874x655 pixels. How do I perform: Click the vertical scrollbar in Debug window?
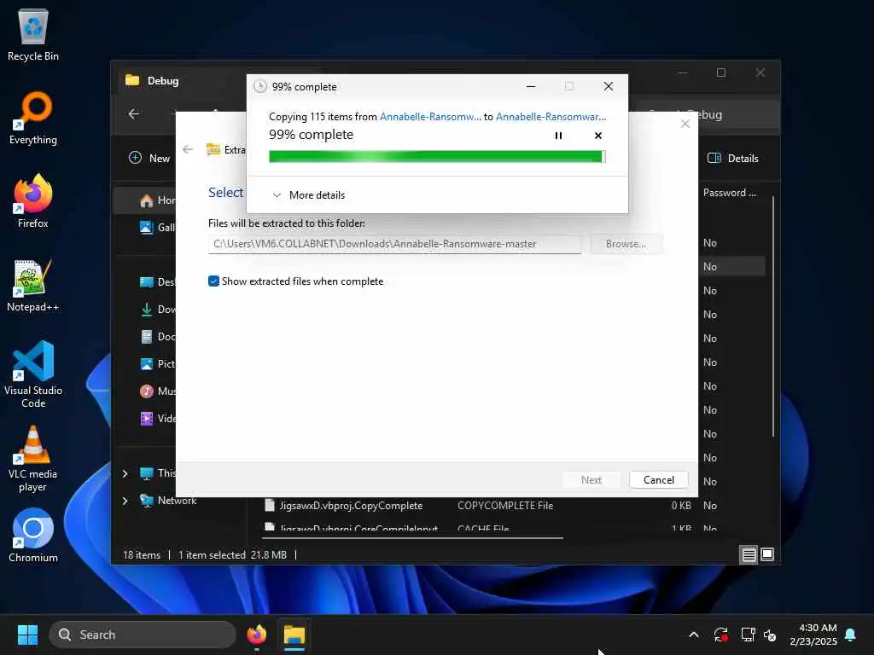772,316
